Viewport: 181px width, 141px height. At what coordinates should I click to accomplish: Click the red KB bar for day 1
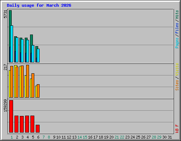click(11, 116)
